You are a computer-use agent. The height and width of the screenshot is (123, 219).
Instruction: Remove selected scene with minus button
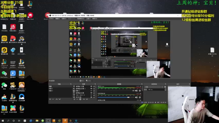[x=53, y=99]
